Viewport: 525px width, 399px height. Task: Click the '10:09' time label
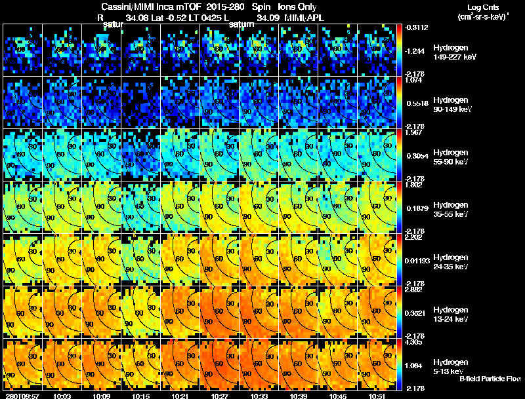102,396
